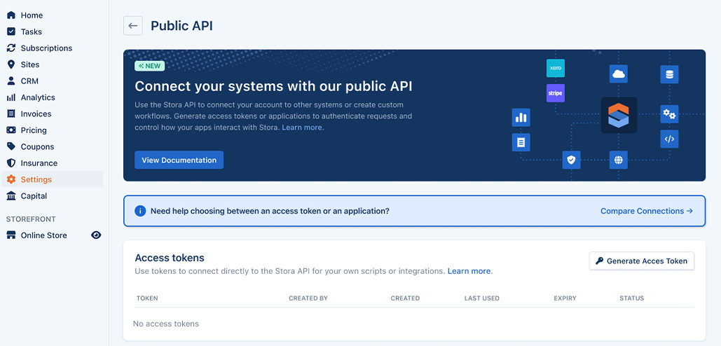Click the back arrow beside Public API
721x346 pixels.
pos(132,26)
